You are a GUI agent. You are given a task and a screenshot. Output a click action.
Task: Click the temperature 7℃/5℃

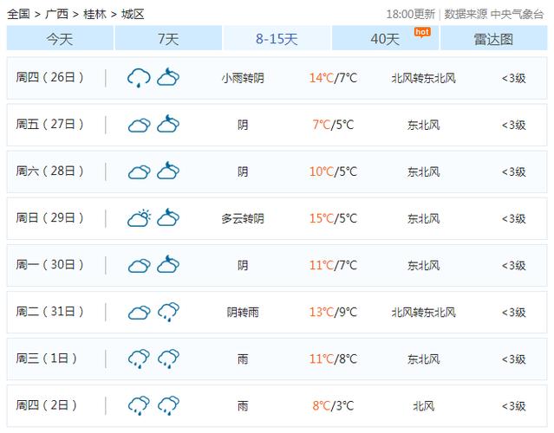pyautogui.click(x=333, y=125)
